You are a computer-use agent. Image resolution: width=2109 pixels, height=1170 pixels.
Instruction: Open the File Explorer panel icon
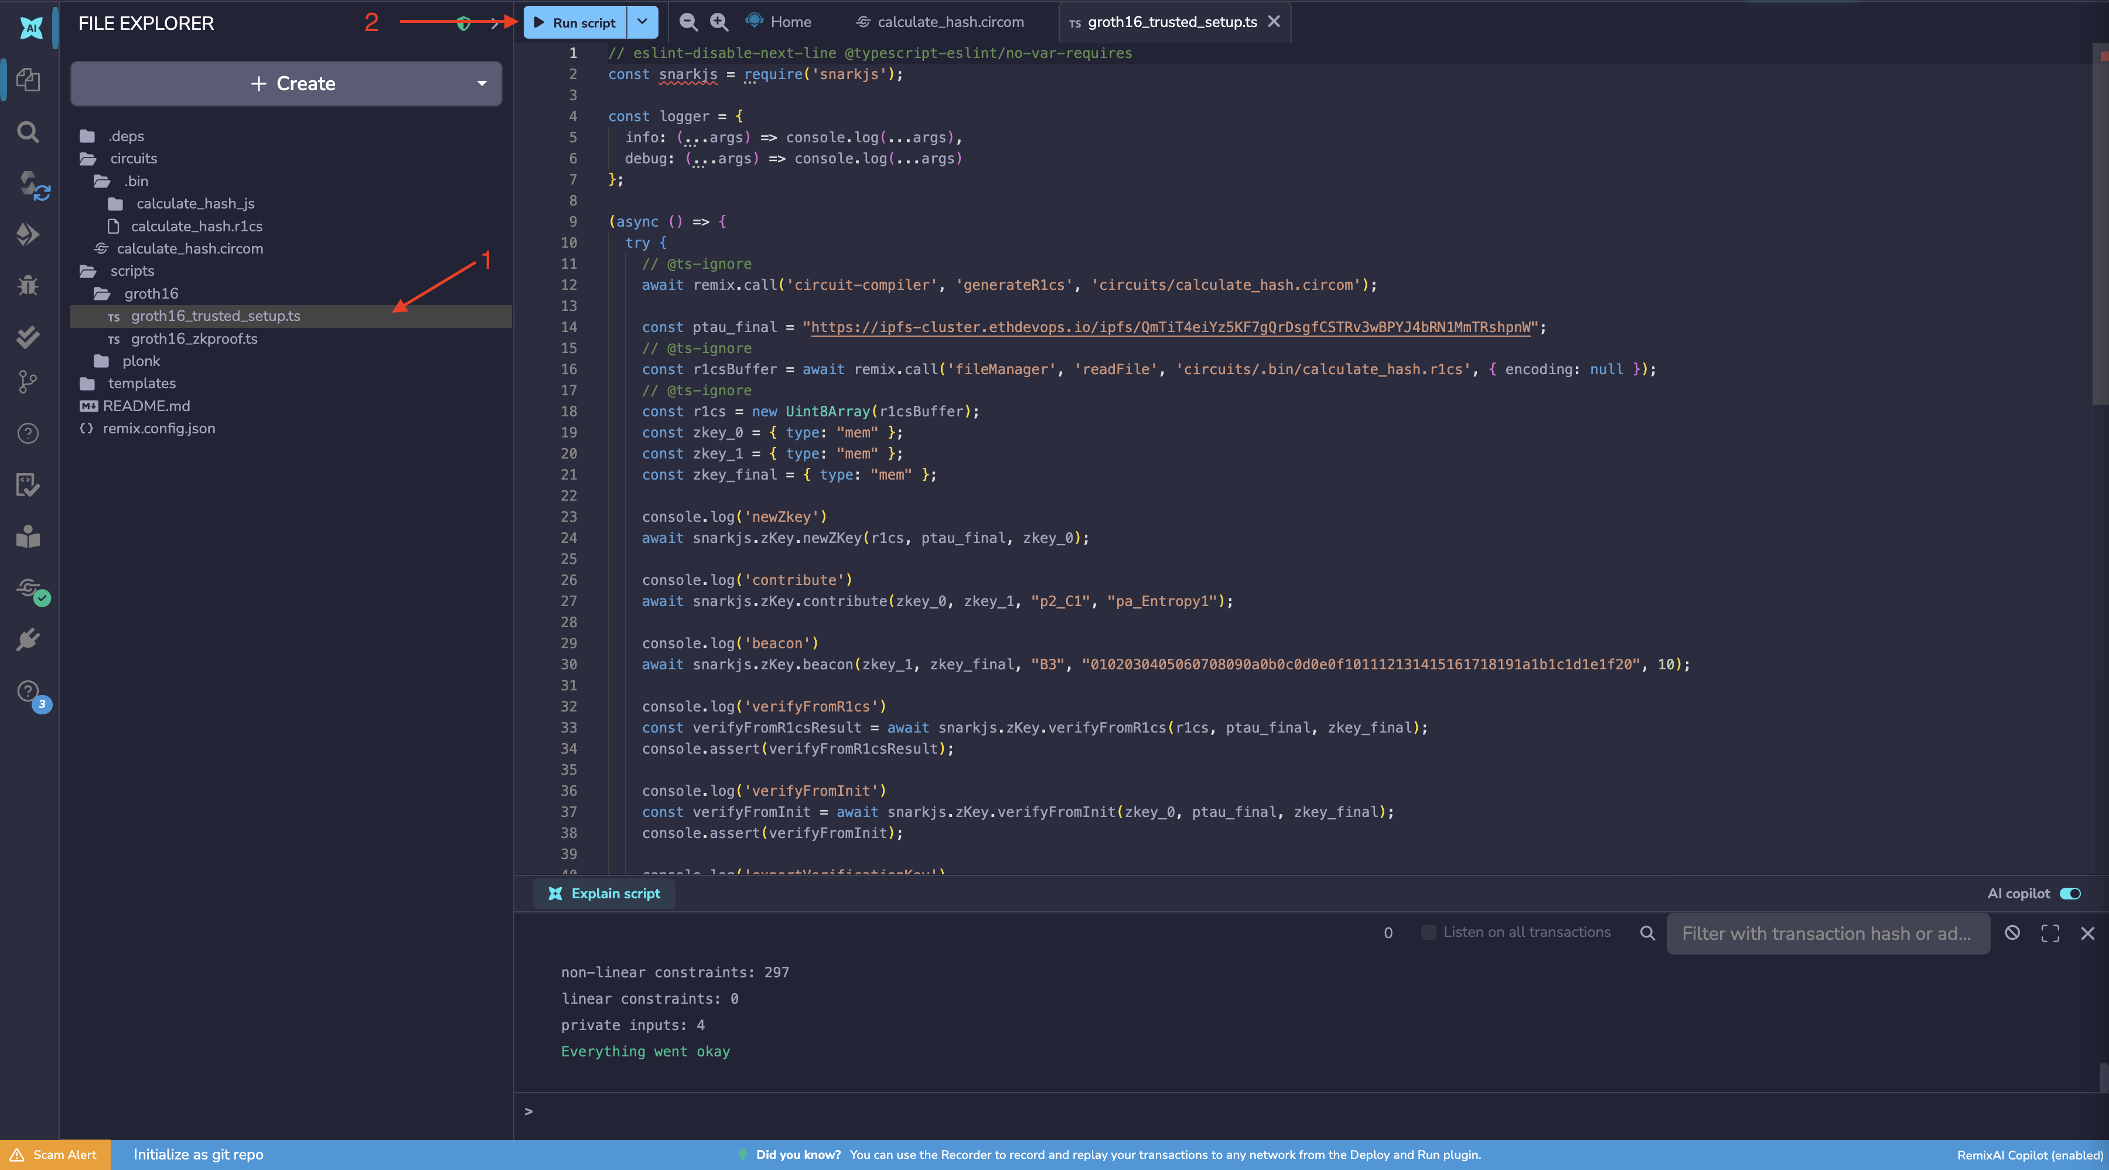(x=29, y=80)
